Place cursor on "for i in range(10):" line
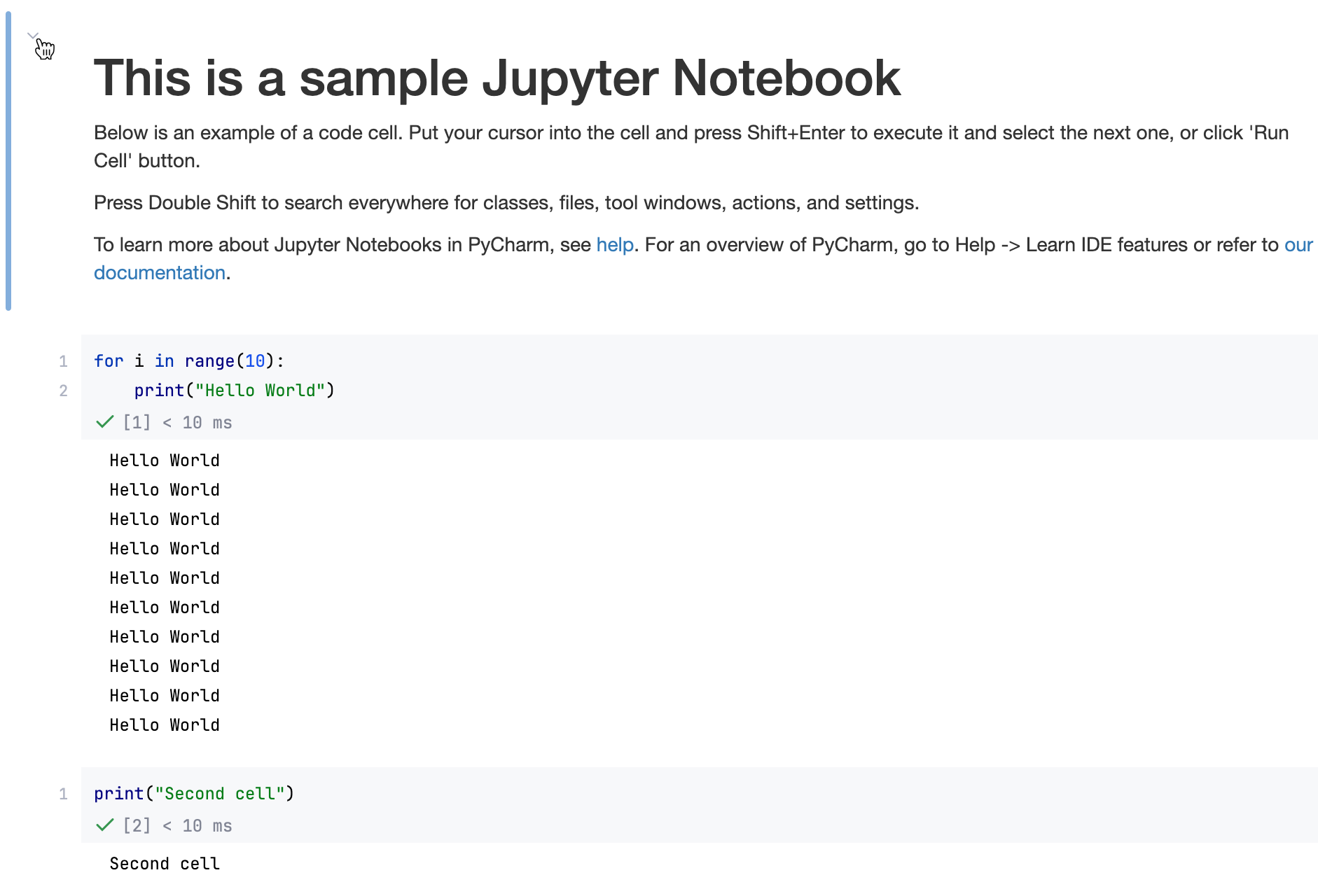The width and height of the screenshot is (1318, 882). [188, 360]
